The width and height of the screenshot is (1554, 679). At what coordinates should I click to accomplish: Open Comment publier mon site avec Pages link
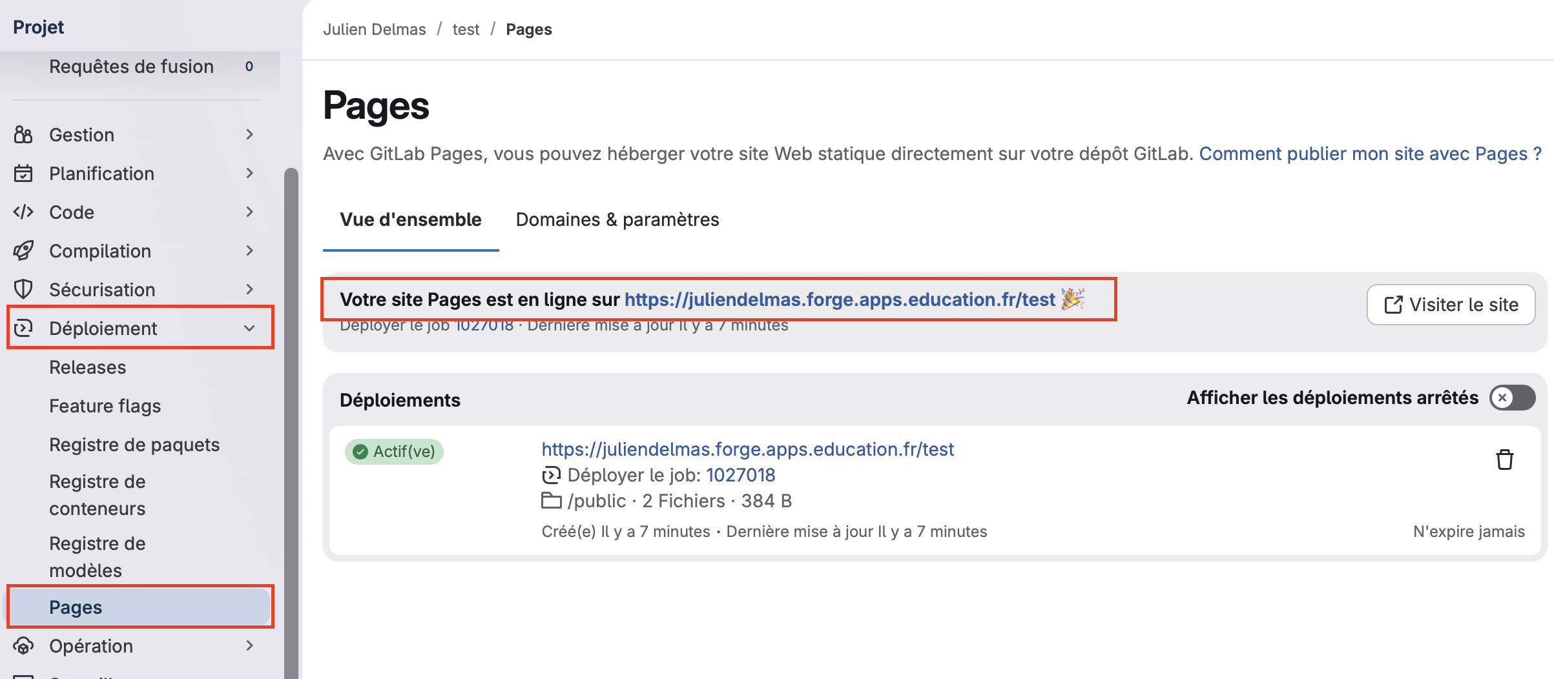pyautogui.click(x=1371, y=154)
